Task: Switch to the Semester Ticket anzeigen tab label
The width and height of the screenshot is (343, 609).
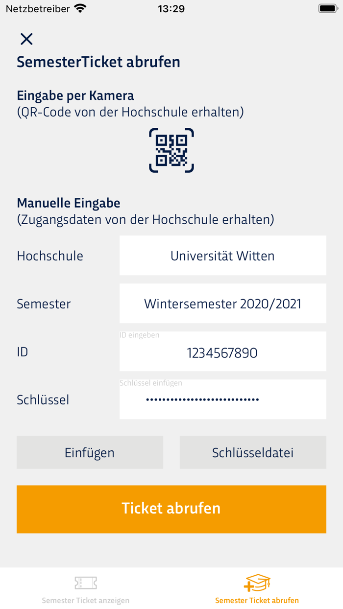Action: pos(86,600)
